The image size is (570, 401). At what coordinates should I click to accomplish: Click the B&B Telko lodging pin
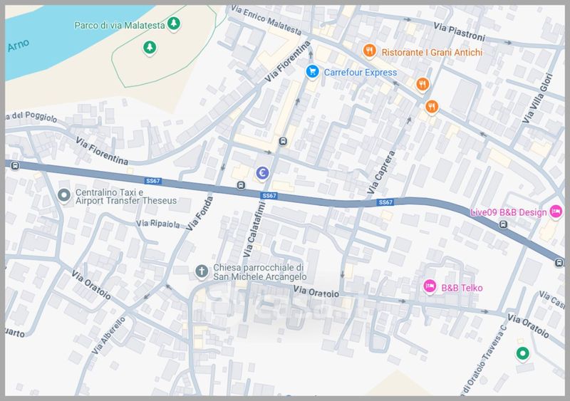point(430,286)
